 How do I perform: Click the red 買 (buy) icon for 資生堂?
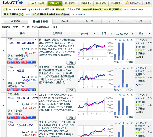tap(9, 90)
